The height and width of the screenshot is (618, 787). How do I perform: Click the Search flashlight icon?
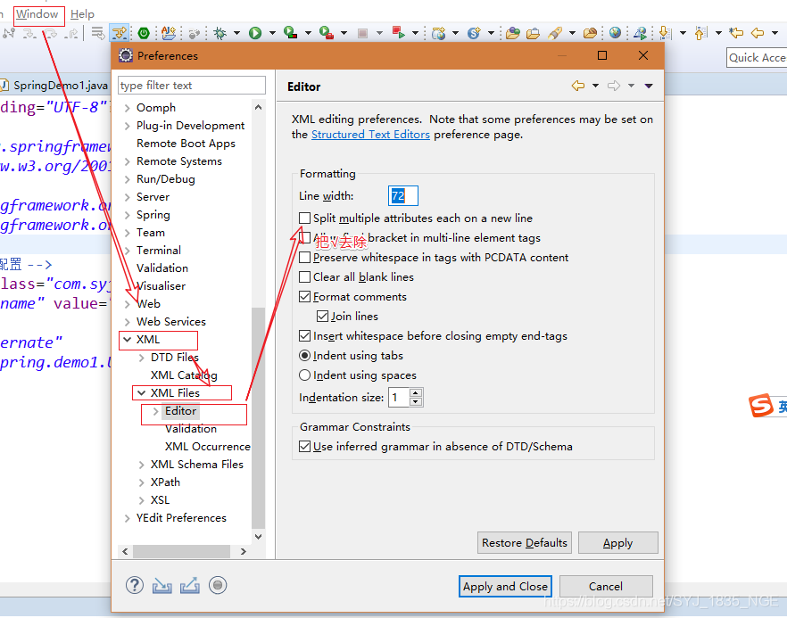(555, 33)
